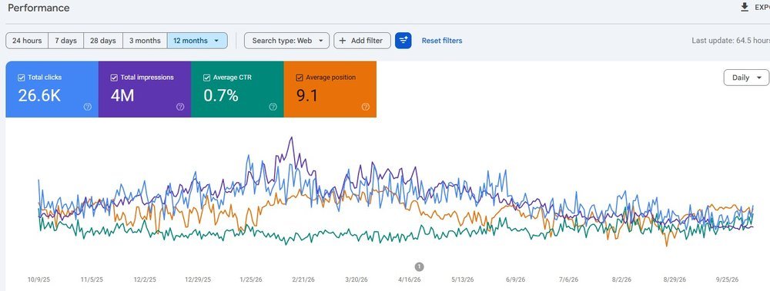Click the 4M impressions value
770x291 pixels.
tap(122, 95)
